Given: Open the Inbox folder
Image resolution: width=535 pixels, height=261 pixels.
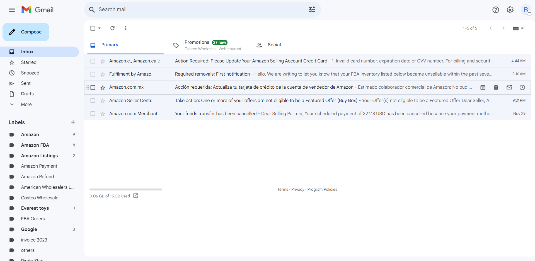Looking at the screenshot, I should point(39,52).
